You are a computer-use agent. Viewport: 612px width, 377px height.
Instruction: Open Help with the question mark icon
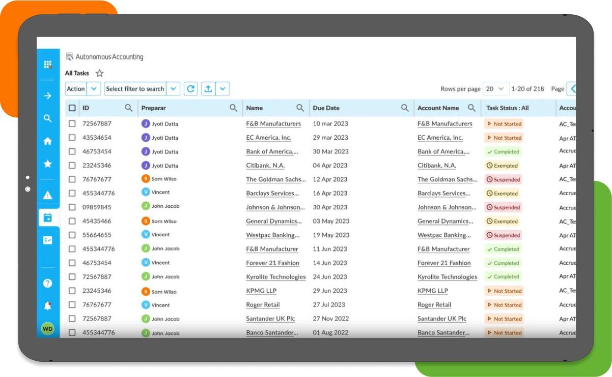(x=48, y=283)
